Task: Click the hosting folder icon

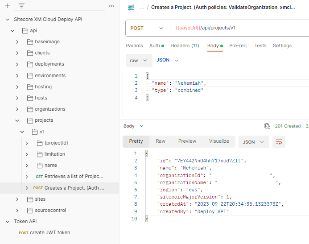Action: click(x=30, y=87)
